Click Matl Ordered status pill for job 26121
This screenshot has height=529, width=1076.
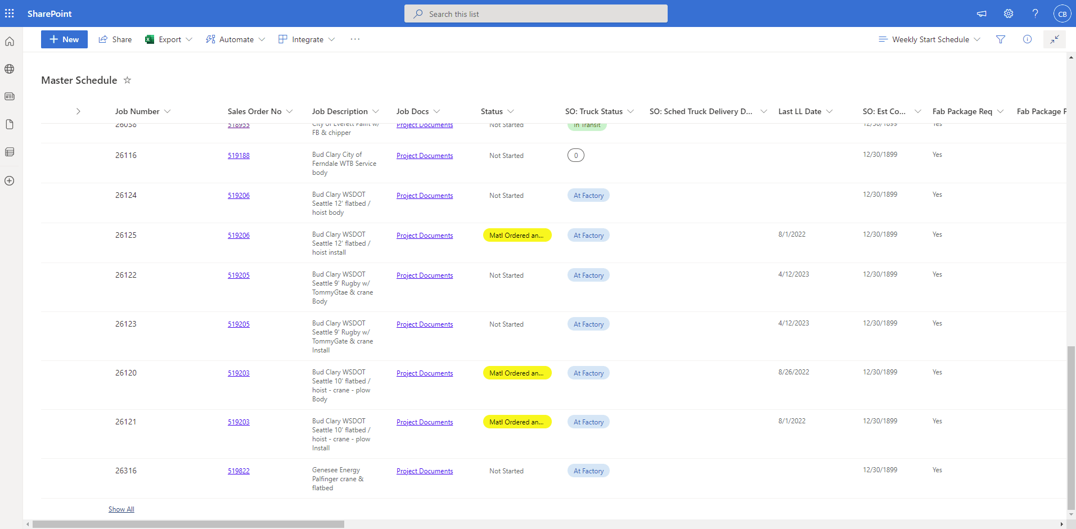click(x=517, y=422)
